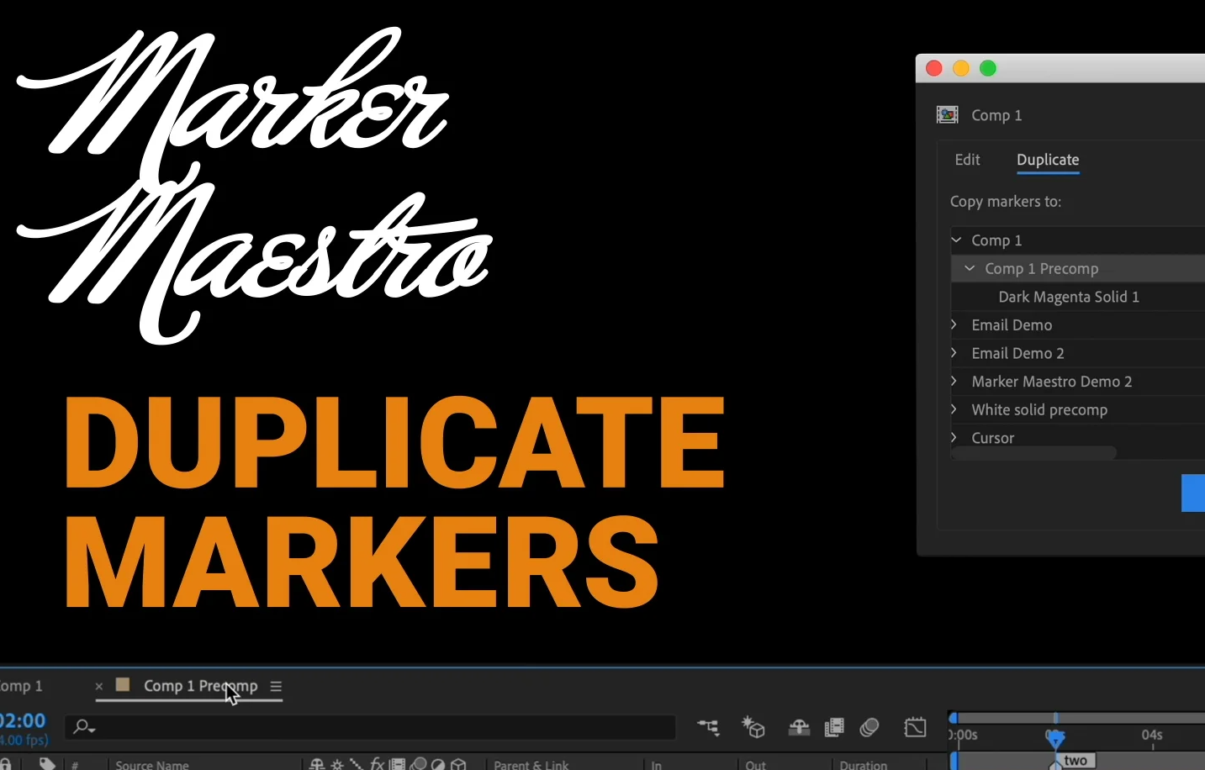Open the Comp 1 Precomp panel menu
The height and width of the screenshot is (770, 1205).
[276, 686]
